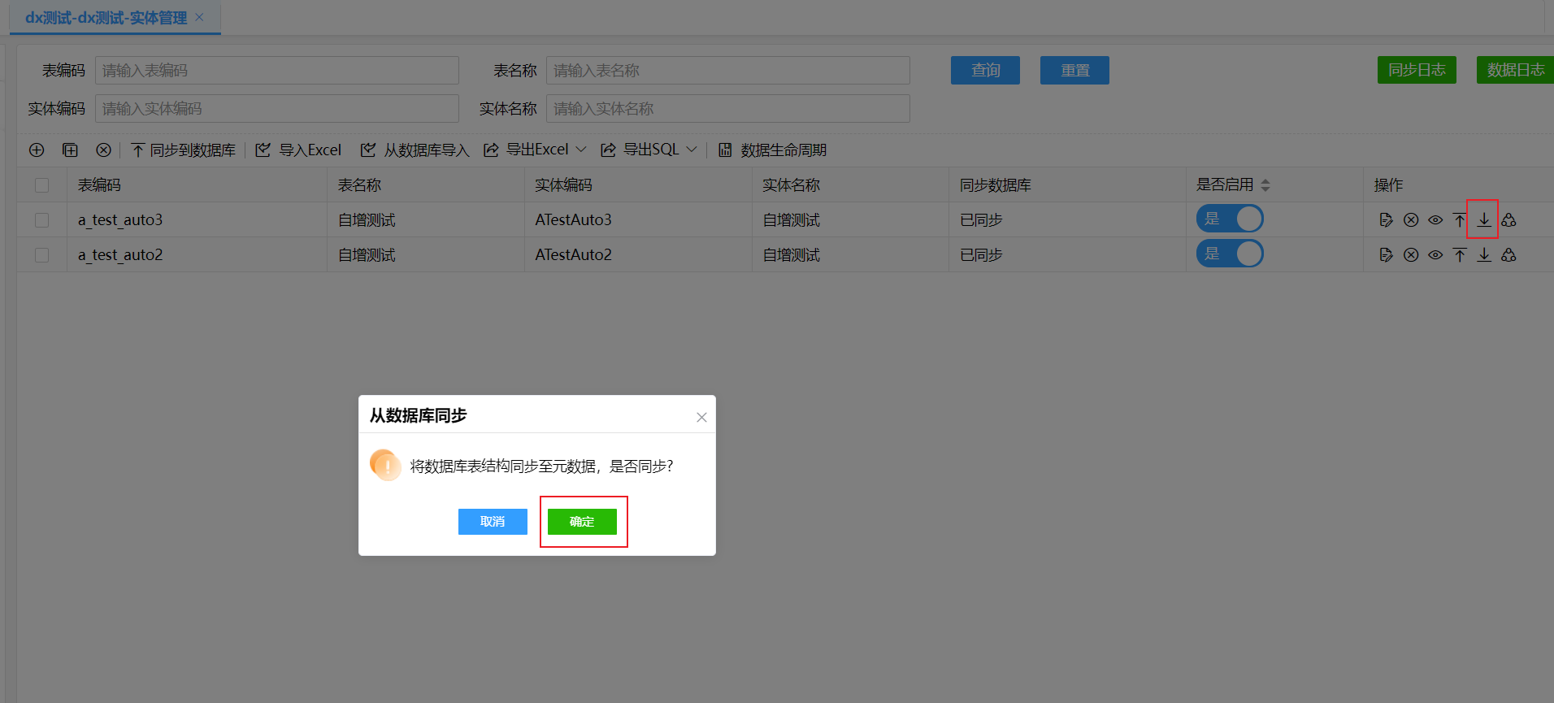The width and height of the screenshot is (1554, 703).
Task: Toggle 是否启用 switch for a_test_auto3
Action: tap(1230, 219)
